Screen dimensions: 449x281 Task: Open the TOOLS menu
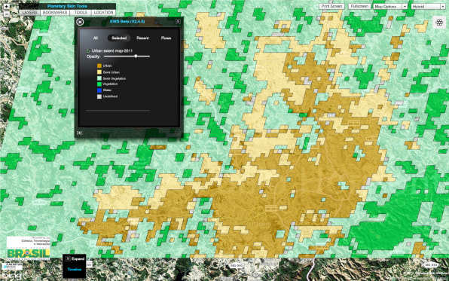tap(81, 13)
